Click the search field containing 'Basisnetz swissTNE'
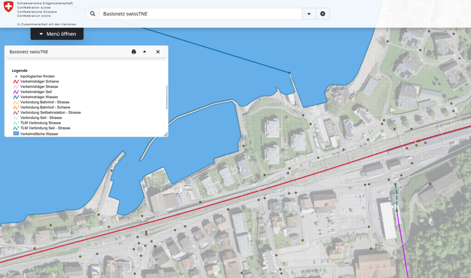Image resolution: width=471 pixels, height=278 pixels. point(200,14)
